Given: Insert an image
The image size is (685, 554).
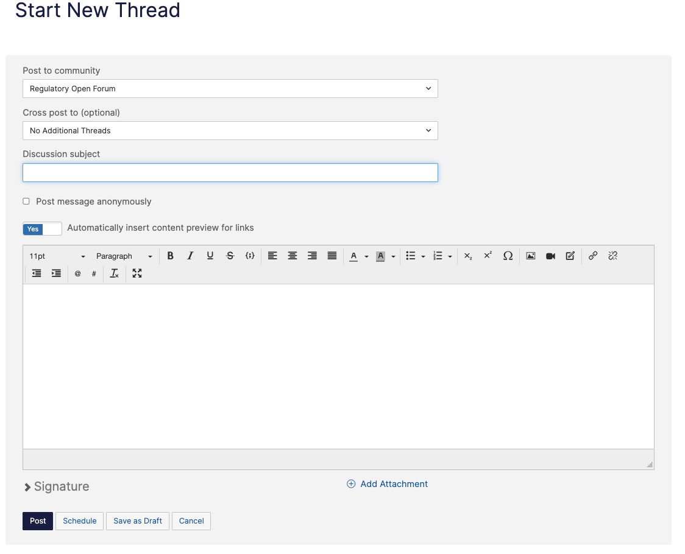Looking at the screenshot, I should (531, 256).
